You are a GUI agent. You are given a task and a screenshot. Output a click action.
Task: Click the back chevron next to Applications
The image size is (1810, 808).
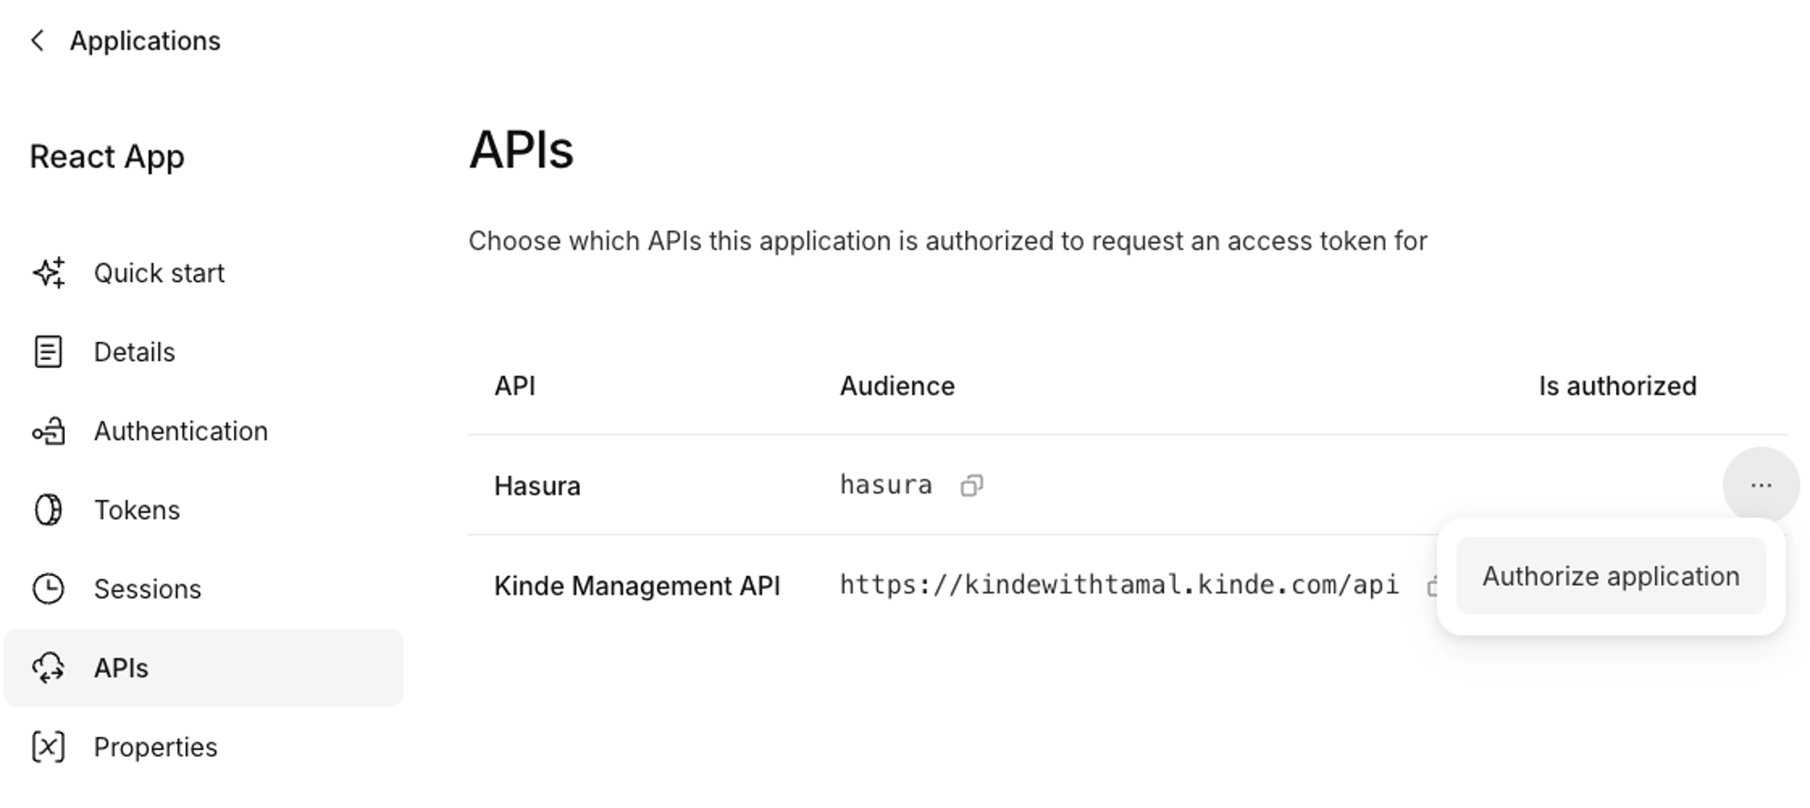pos(37,39)
